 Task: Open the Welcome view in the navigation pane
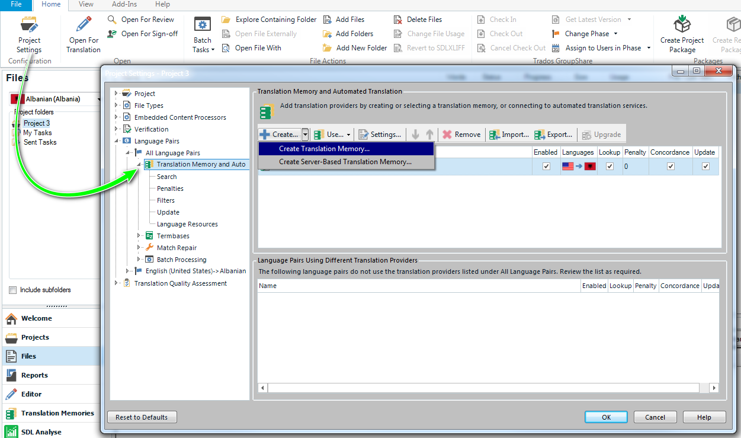(50, 318)
